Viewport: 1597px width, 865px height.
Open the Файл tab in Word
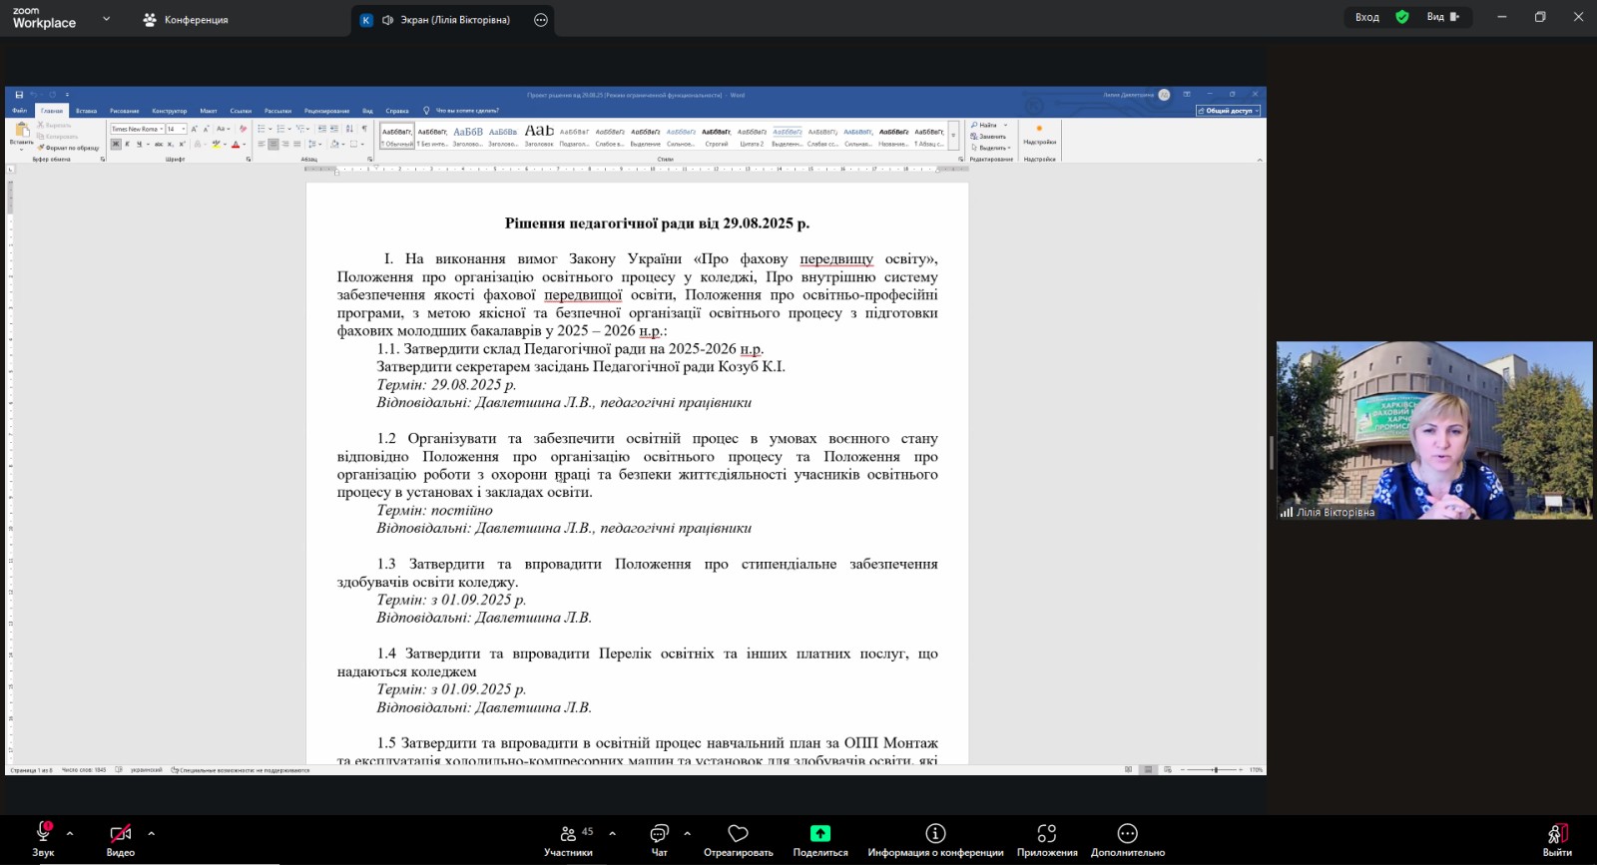click(20, 111)
